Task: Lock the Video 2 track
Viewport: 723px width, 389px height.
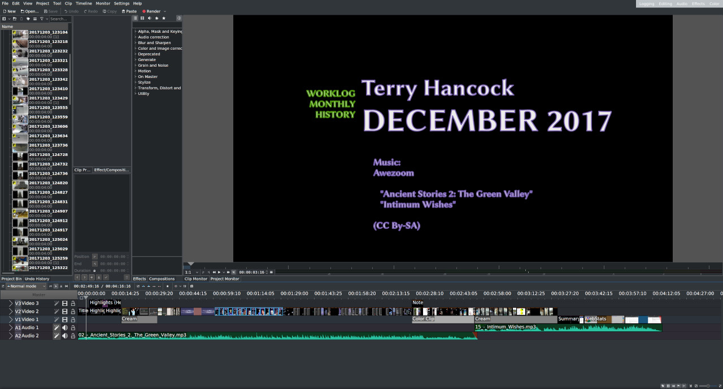Action: coord(73,312)
